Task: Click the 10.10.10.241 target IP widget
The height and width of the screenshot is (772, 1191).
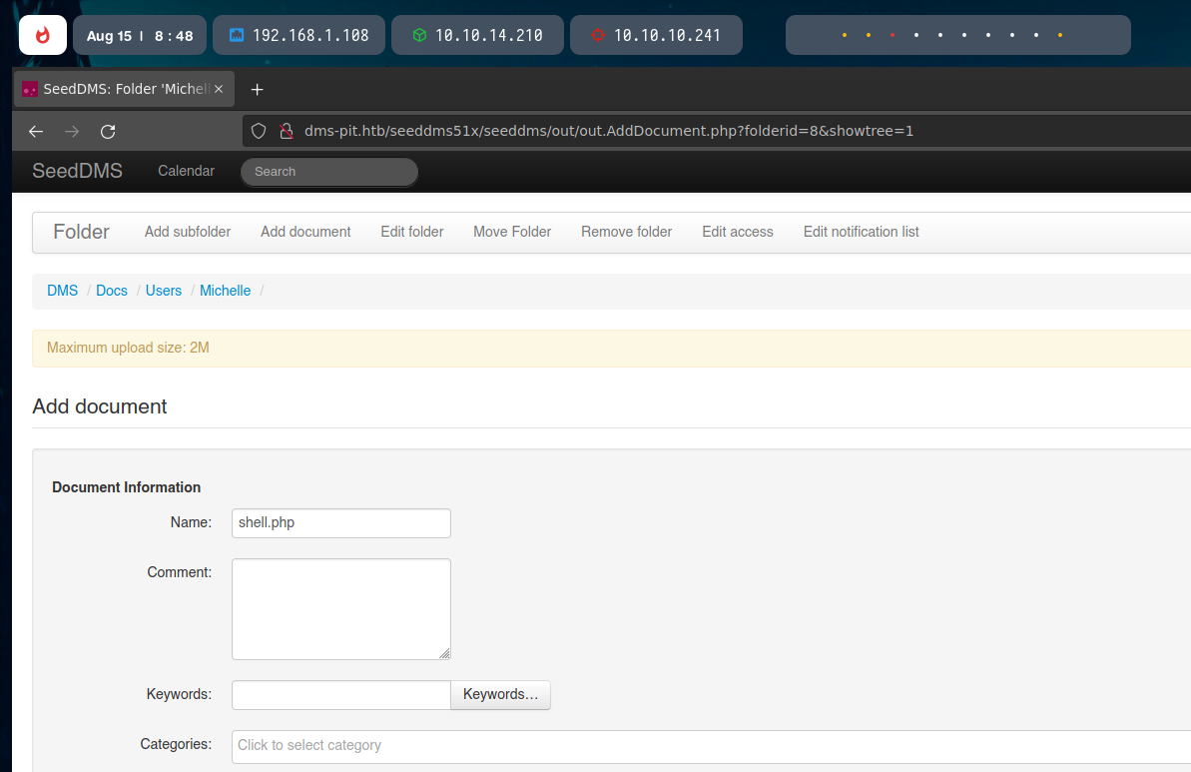Action: (655, 35)
